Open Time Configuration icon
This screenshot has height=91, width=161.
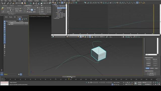click(x=132, y=84)
